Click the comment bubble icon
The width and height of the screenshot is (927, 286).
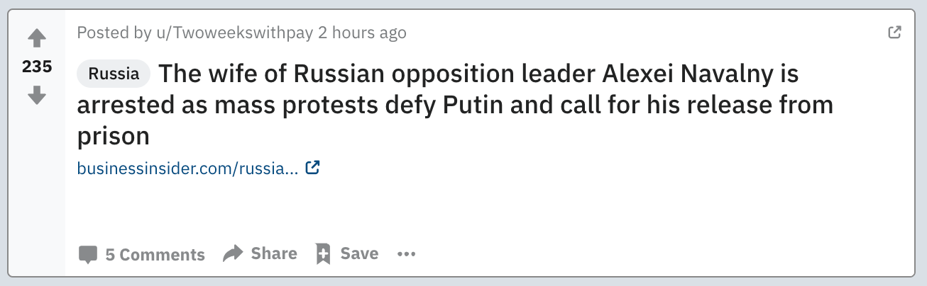[88, 255]
